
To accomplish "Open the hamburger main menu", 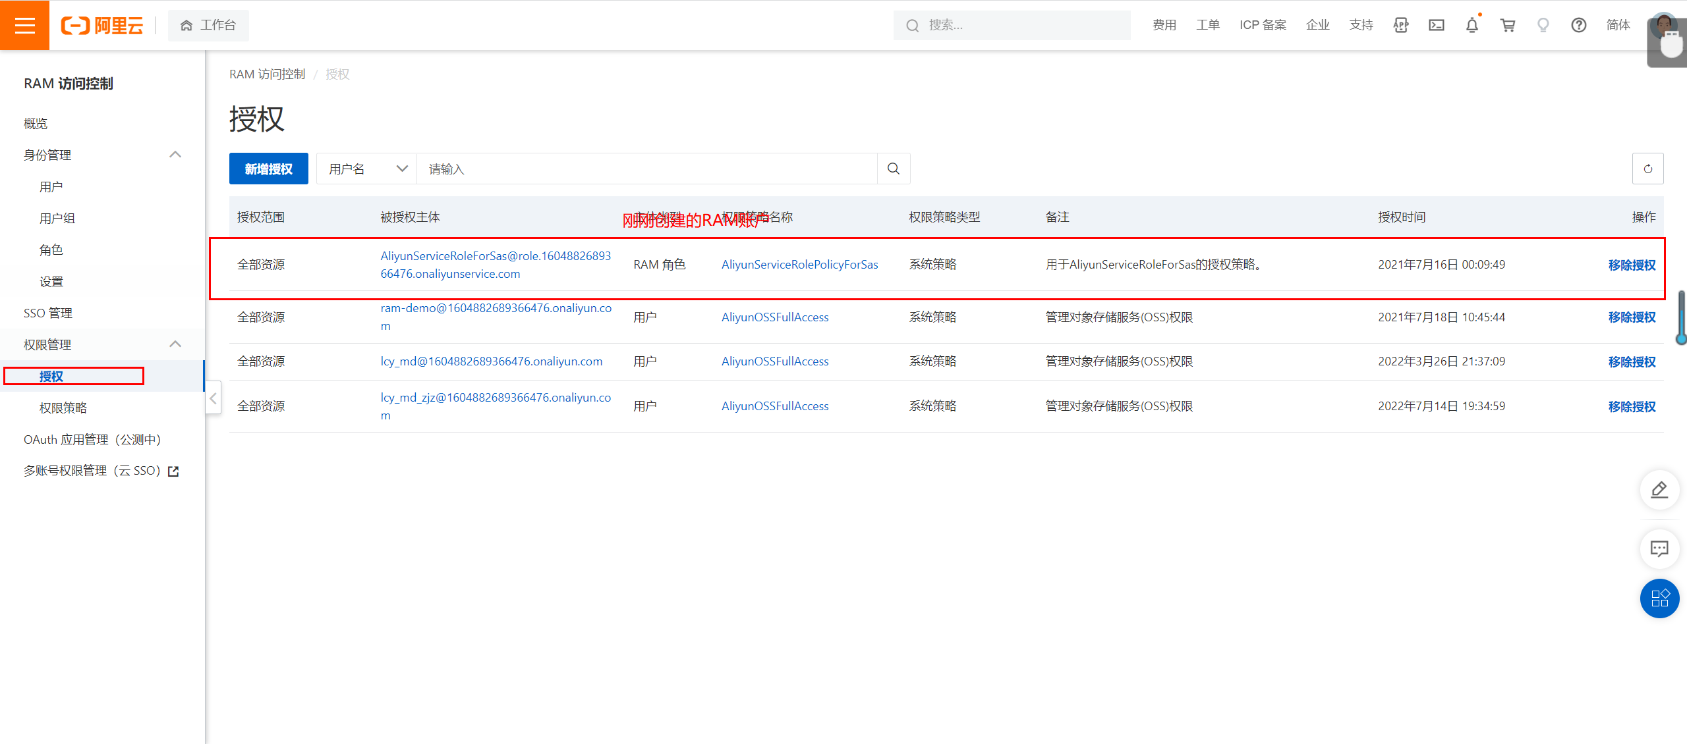I will [24, 25].
